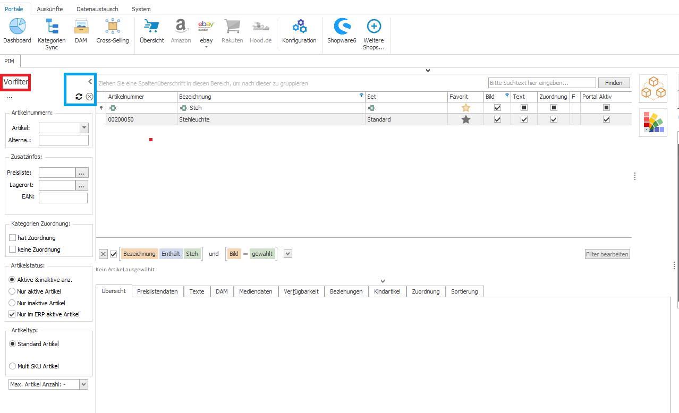Screen dimensions: 679x413
Task: Expand the Max. Artikel Anzahl dropdown
Action: [x=83, y=384]
